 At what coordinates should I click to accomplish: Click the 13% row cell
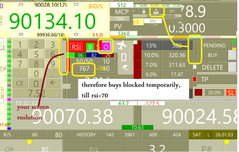(151, 46)
